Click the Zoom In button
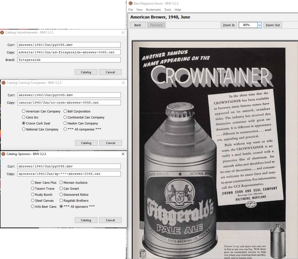298x259 pixels. [x=229, y=25]
